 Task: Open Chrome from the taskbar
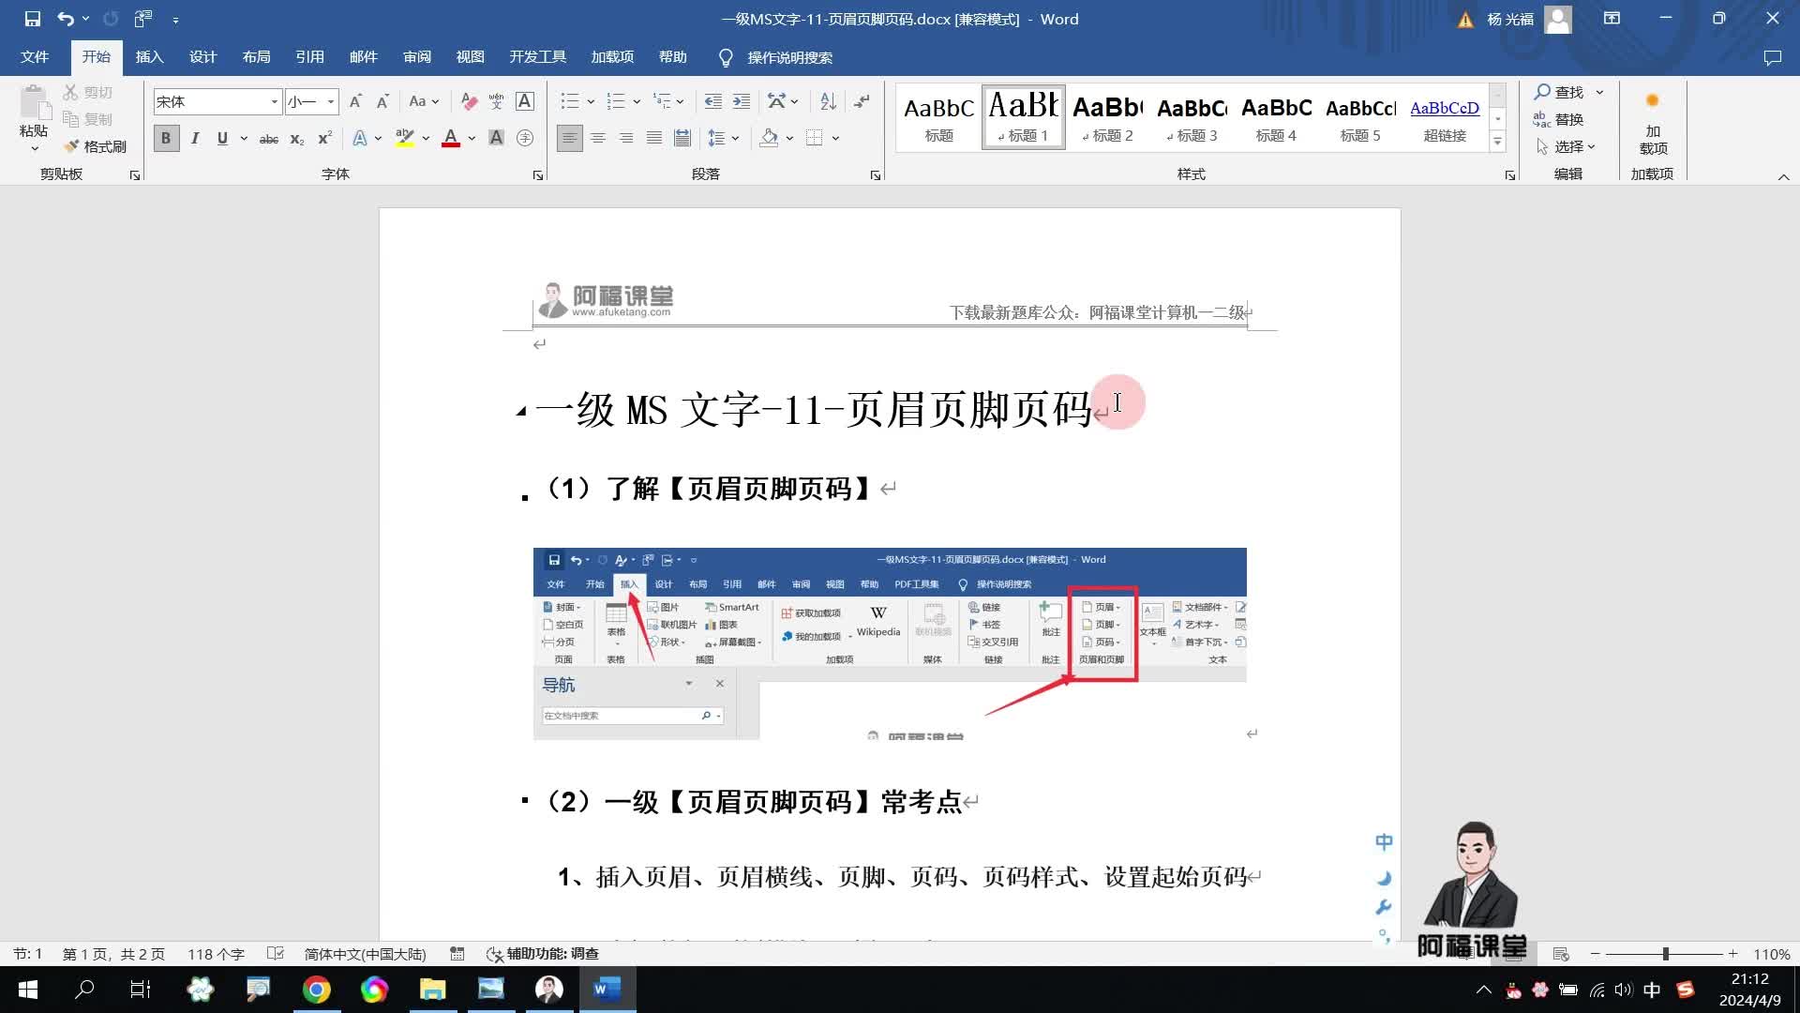[x=316, y=990]
